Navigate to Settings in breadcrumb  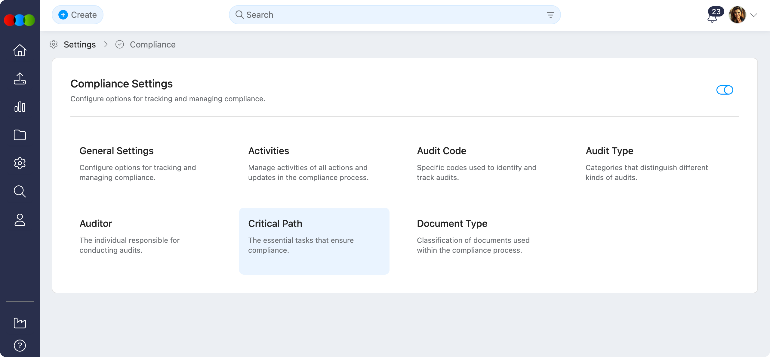click(x=79, y=44)
